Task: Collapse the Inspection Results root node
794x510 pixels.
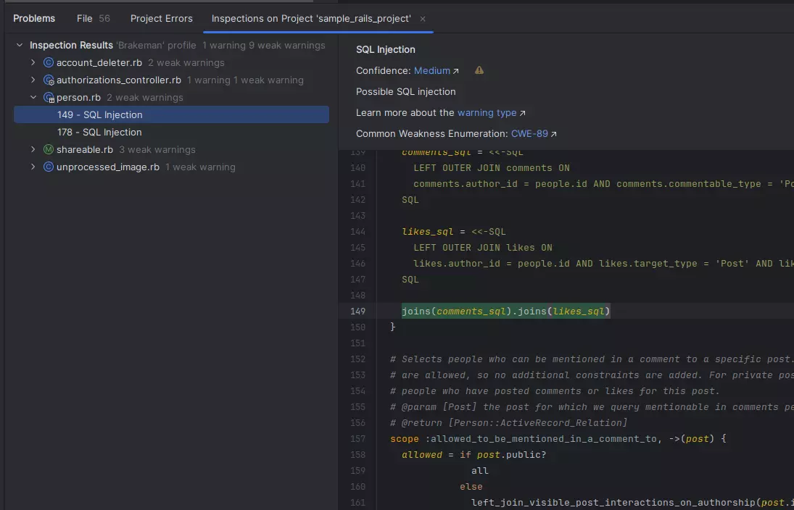Action: (x=20, y=46)
